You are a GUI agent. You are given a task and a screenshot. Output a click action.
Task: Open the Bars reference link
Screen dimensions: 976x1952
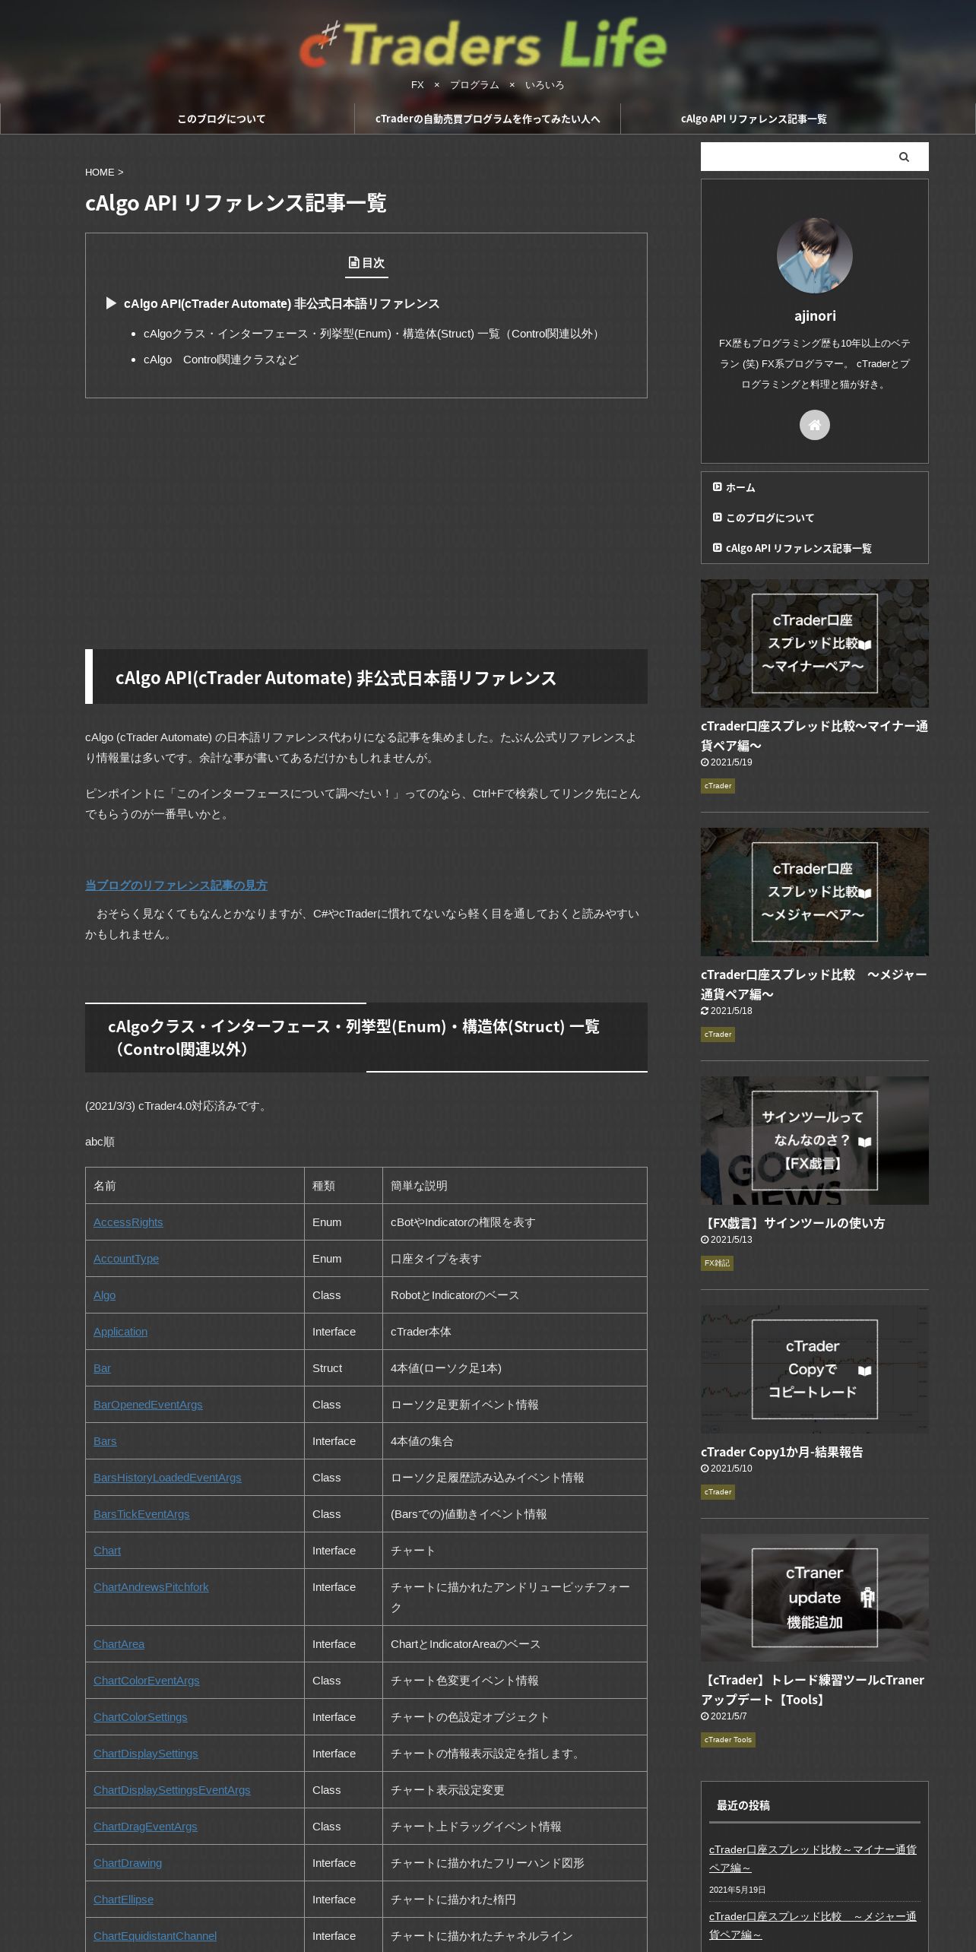[105, 1441]
